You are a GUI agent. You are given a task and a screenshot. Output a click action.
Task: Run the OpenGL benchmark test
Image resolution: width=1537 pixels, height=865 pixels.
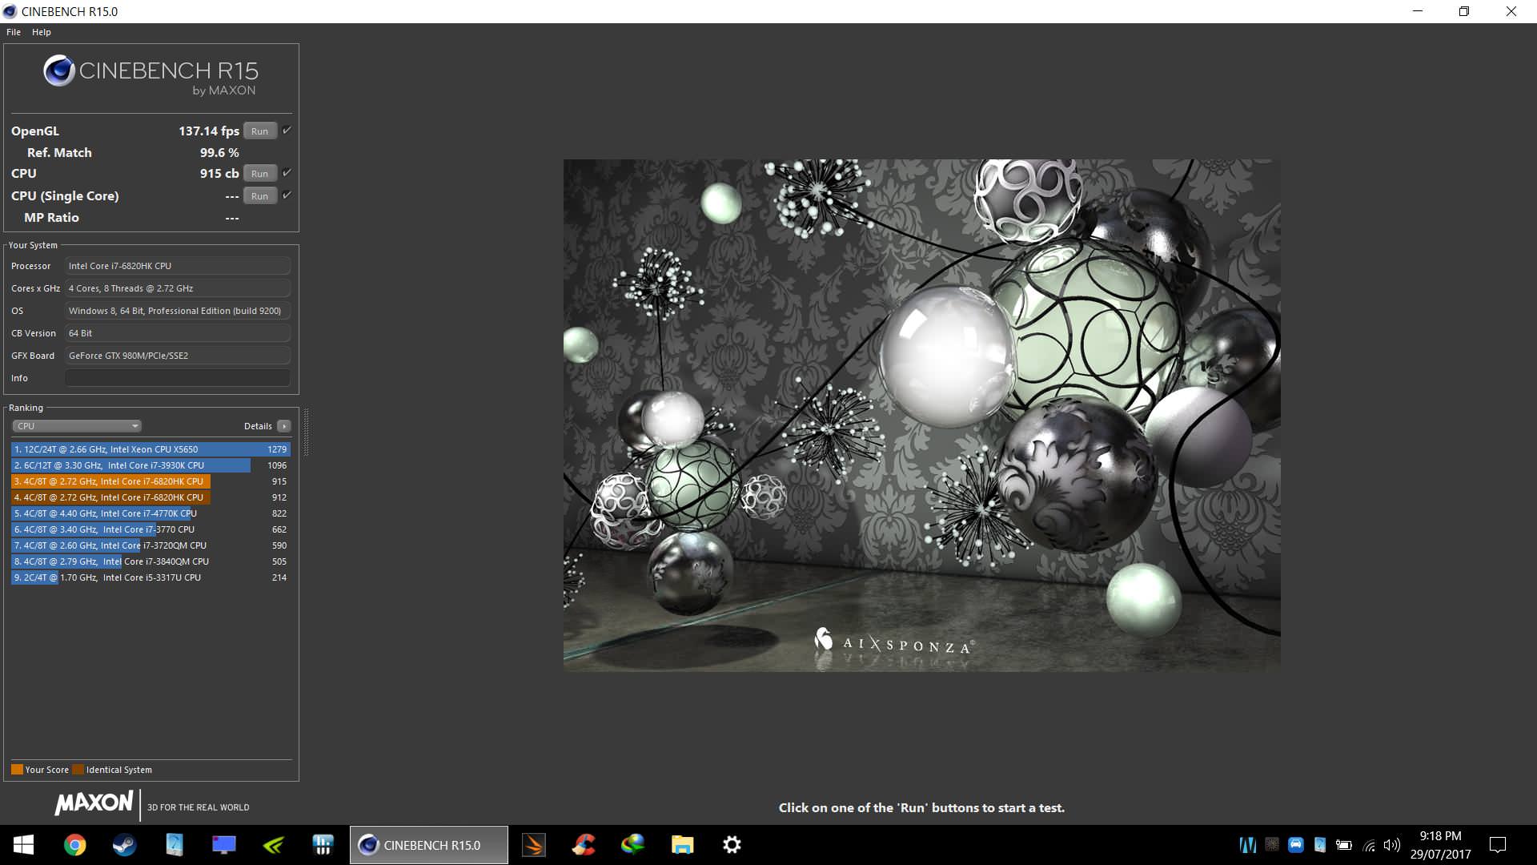pyautogui.click(x=259, y=131)
